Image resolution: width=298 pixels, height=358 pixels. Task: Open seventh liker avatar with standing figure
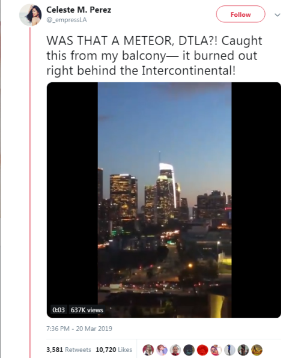pyautogui.click(x=230, y=350)
